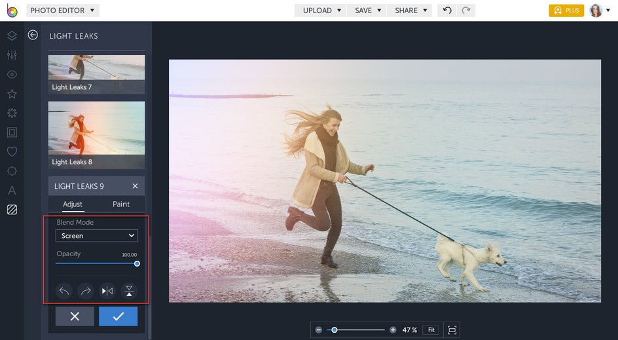Open the Effects star icon
This screenshot has height=340, width=618.
point(12,94)
